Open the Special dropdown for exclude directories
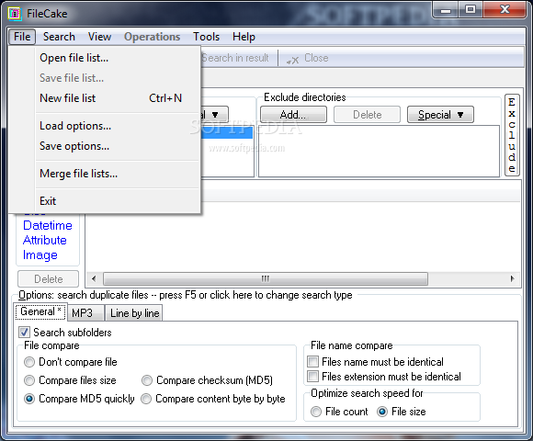 (x=440, y=115)
